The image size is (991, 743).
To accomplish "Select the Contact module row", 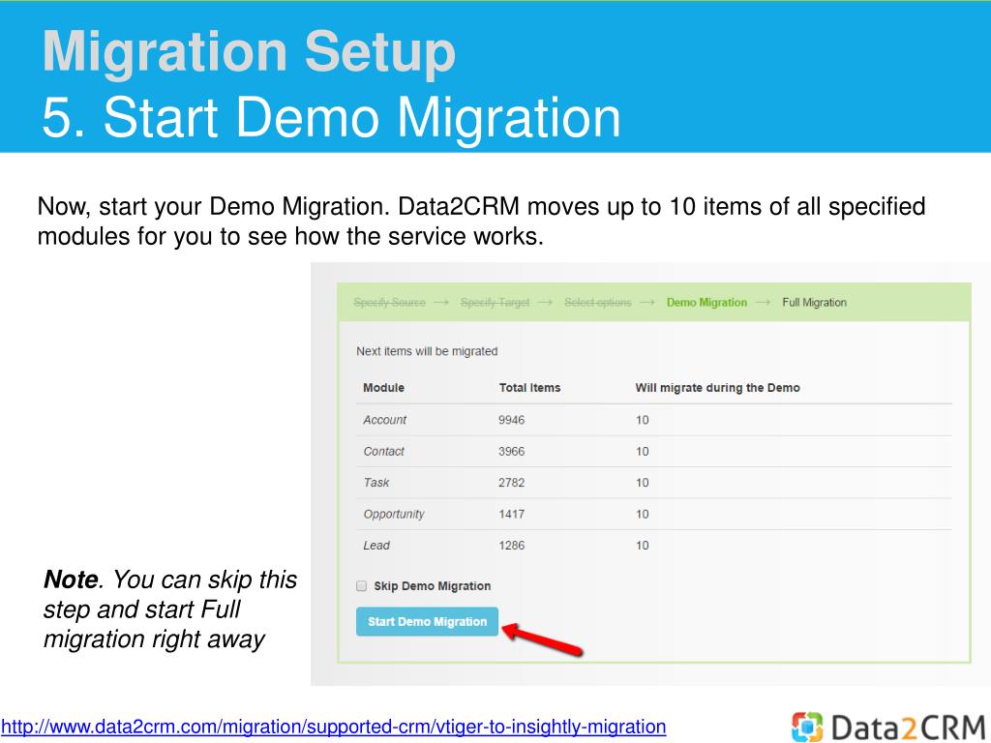I will [654, 451].
